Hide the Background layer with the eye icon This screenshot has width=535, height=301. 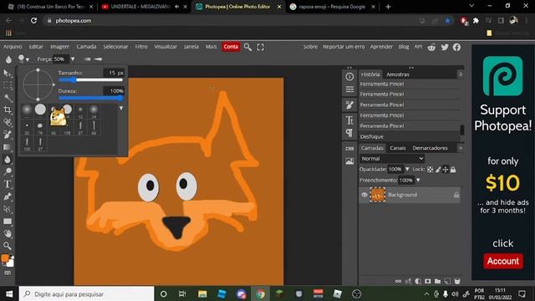[x=364, y=195]
